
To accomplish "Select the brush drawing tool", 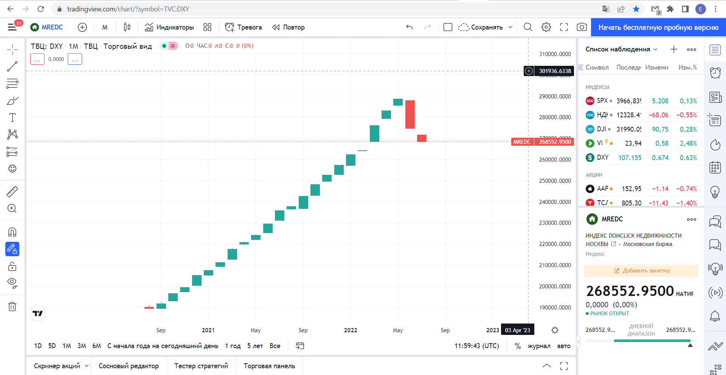I will tap(12, 101).
